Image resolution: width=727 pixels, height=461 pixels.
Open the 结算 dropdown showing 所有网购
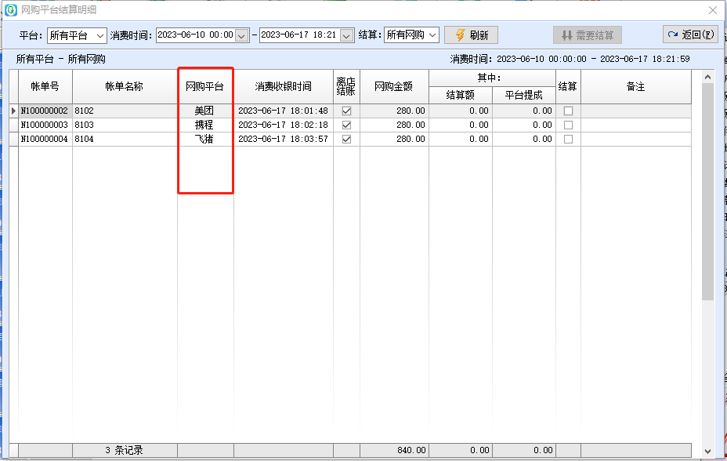[x=412, y=35]
